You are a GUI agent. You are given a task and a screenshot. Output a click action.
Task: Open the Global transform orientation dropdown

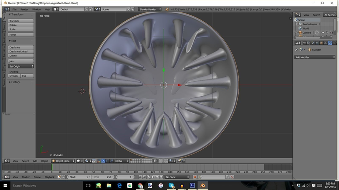[x=122, y=161]
